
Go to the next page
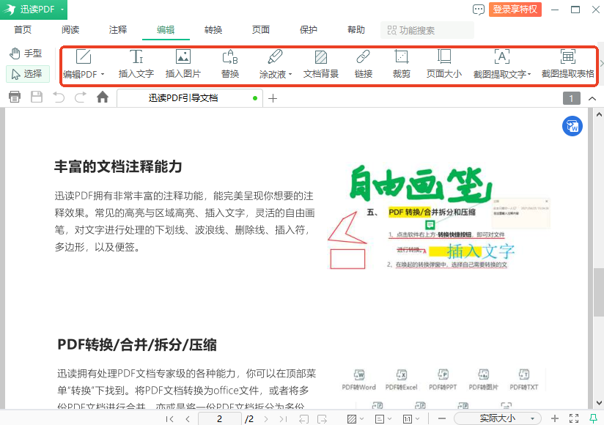[266, 419]
